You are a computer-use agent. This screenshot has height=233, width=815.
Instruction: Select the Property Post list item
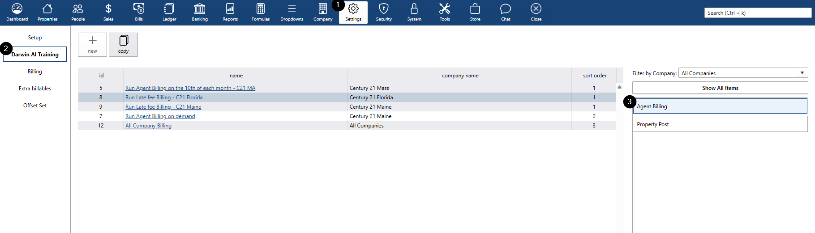pos(720,124)
